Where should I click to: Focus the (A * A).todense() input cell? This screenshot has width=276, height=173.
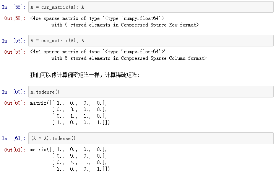coord(151,138)
